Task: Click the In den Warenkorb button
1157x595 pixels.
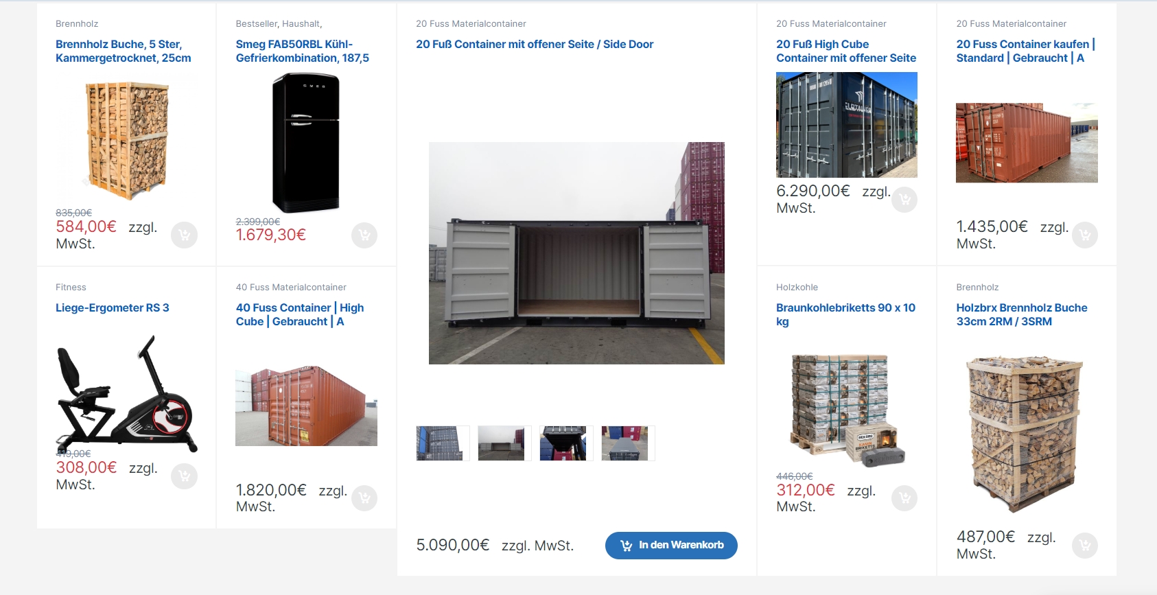Action: coord(671,546)
